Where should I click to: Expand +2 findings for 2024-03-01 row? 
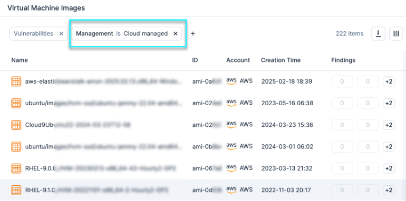point(389,146)
